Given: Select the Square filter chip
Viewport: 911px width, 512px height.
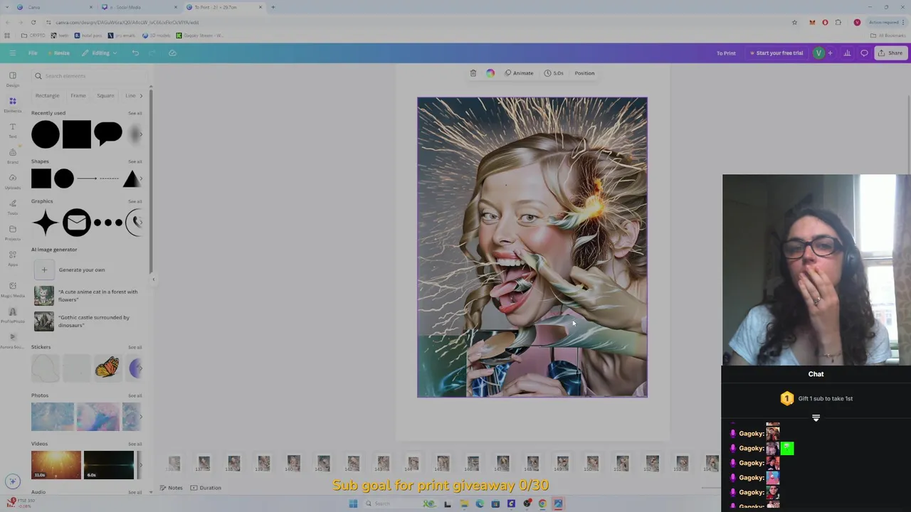Looking at the screenshot, I should [x=105, y=95].
